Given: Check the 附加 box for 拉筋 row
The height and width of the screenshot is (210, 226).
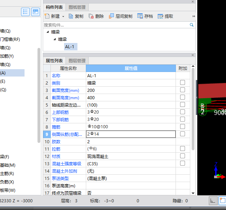Looking at the screenshot, I should point(183,149).
